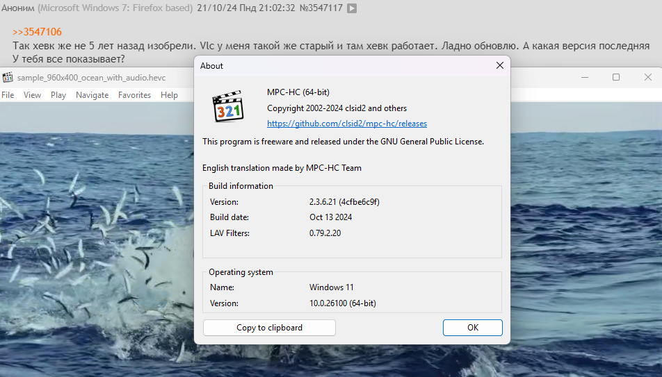Click English translation made by MPC-HC Team
Viewport: 662px width, 377px height.
point(282,168)
